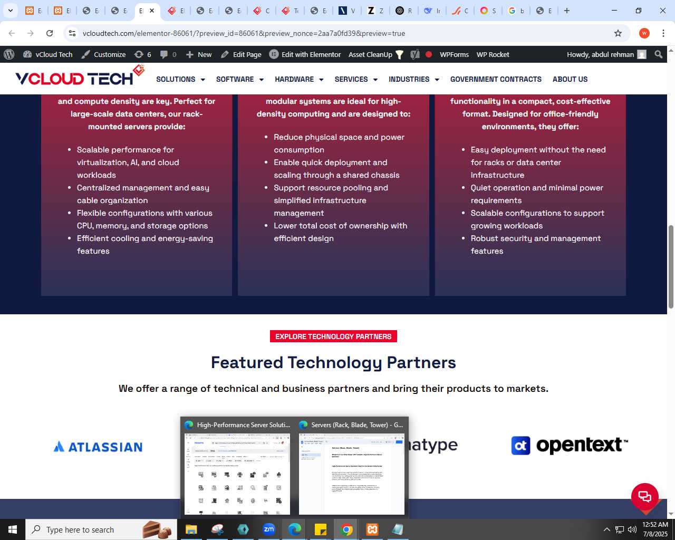Open Customize in admin bar
The image size is (675, 540).
coord(103,54)
